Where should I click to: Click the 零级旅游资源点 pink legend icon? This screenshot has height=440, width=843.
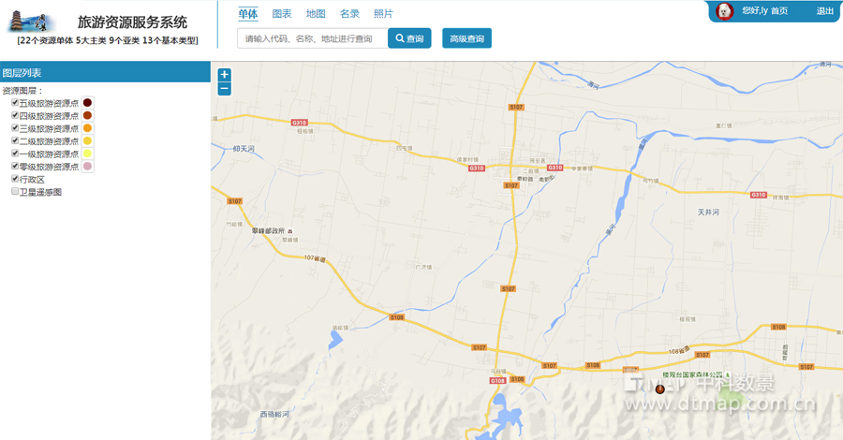pyautogui.click(x=88, y=167)
